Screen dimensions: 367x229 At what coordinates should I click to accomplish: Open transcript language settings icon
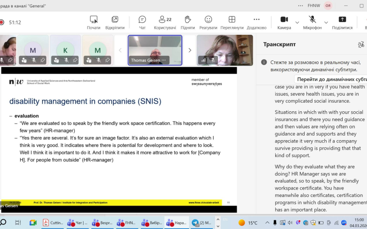point(361,44)
